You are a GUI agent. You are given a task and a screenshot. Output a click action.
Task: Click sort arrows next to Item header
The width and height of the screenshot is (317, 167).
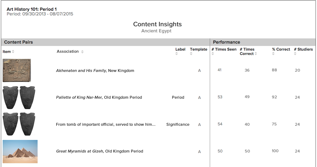pyautogui.click(x=13, y=52)
